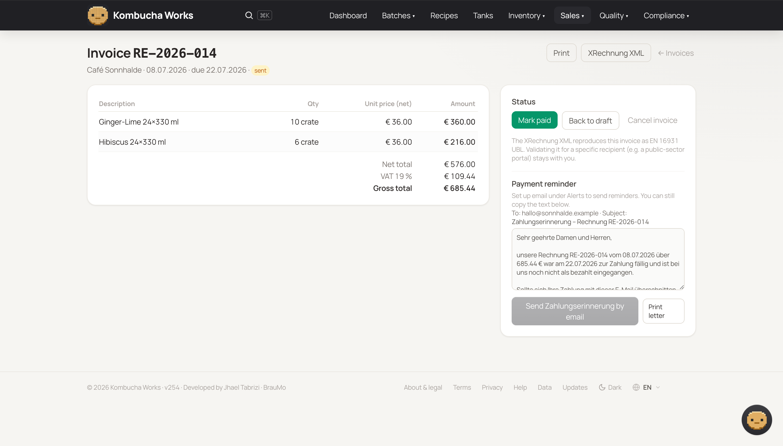Open the Terms footer link
The height and width of the screenshot is (446, 783).
pos(462,387)
